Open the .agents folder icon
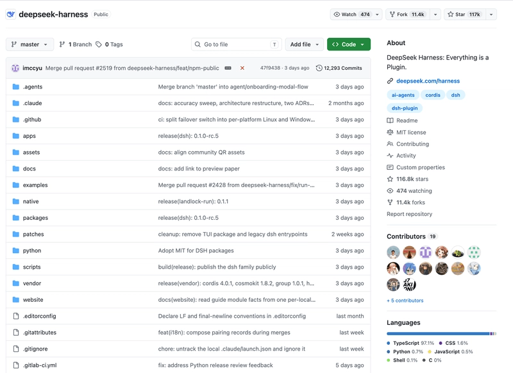The width and height of the screenshot is (513, 373). tap(15, 87)
